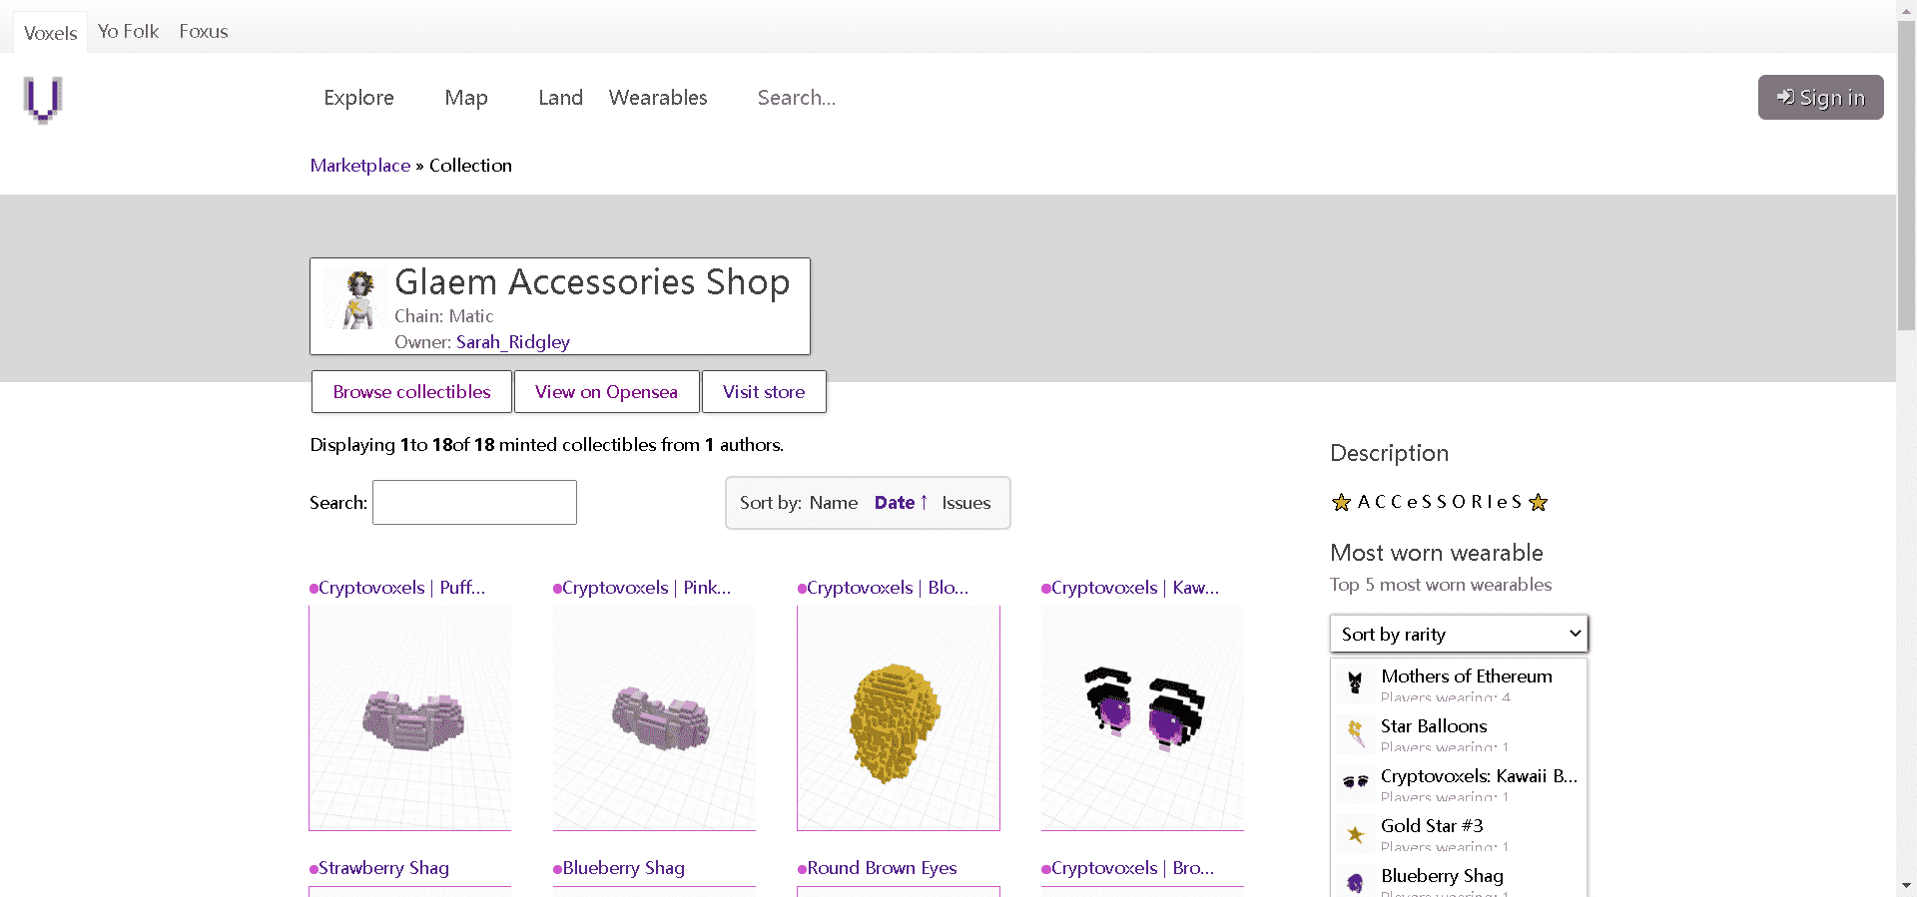Click the Blueberry Shag icon in sidebar list
The width and height of the screenshot is (1917, 897).
pyautogui.click(x=1355, y=882)
